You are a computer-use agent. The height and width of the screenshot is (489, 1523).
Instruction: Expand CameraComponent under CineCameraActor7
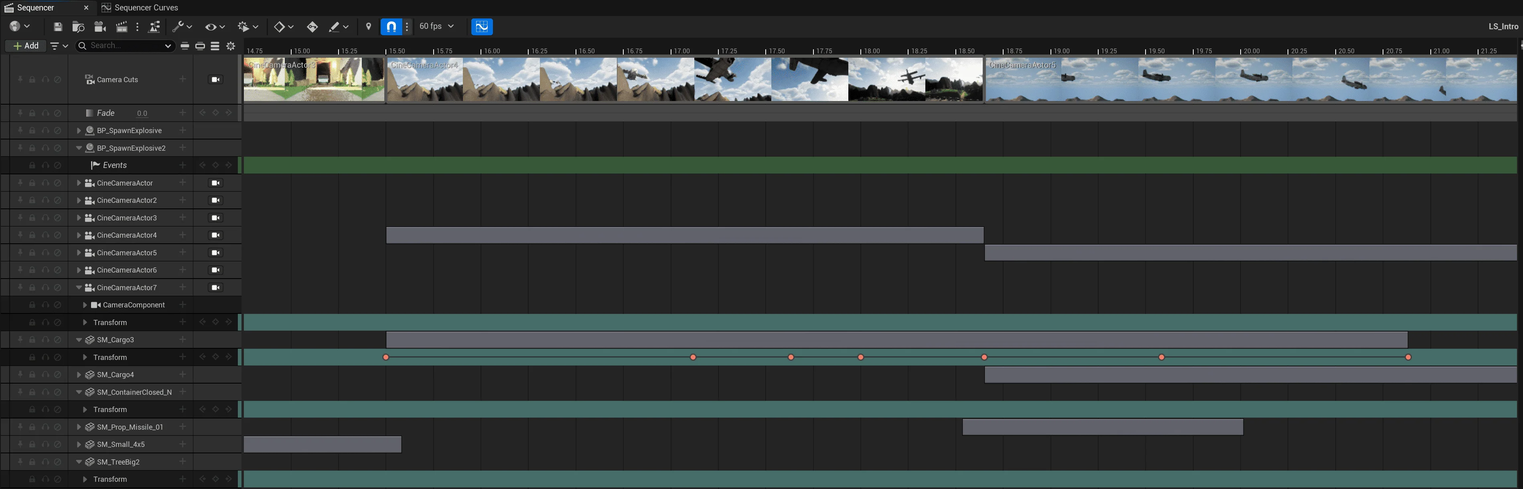point(85,305)
